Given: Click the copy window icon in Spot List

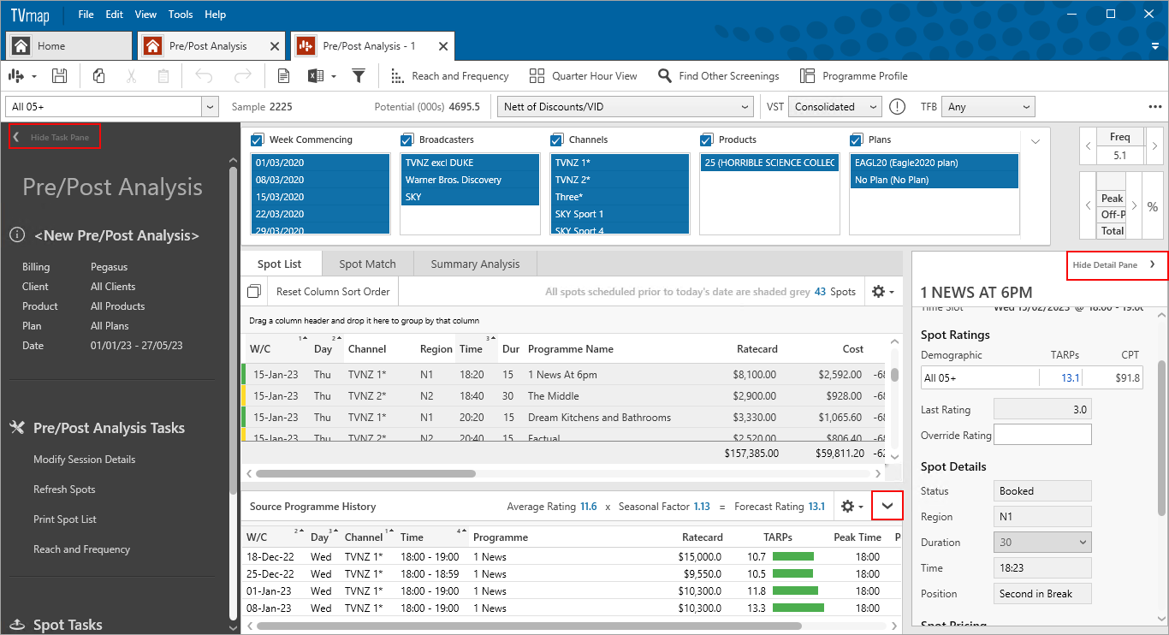Looking at the screenshot, I should coord(253,292).
